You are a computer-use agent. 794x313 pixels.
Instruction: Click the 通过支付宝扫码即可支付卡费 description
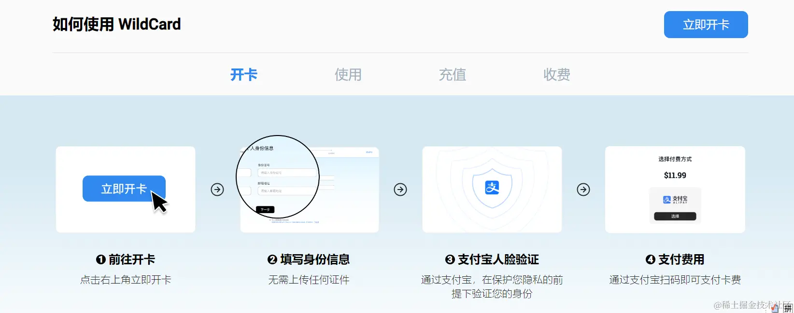coord(675,280)
